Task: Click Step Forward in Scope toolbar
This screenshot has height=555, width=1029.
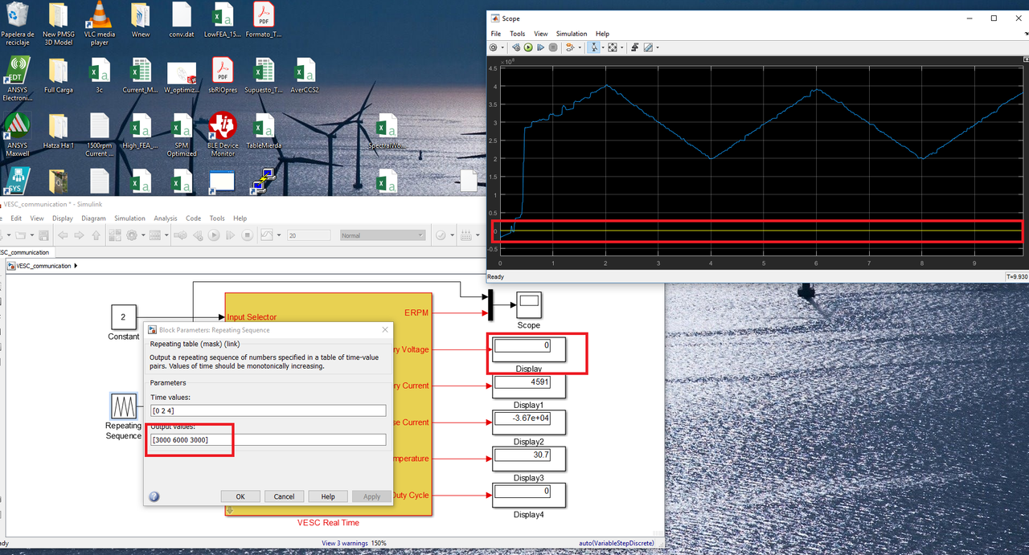Action: click(541, 47)
